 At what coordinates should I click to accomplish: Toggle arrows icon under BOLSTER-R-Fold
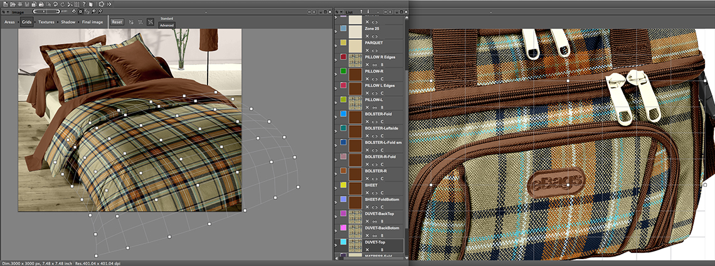[x=375, y=165]
